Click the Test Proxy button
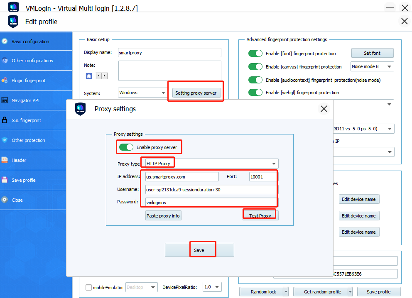Viewport: 412px width, 298px height. coord(260,215)
